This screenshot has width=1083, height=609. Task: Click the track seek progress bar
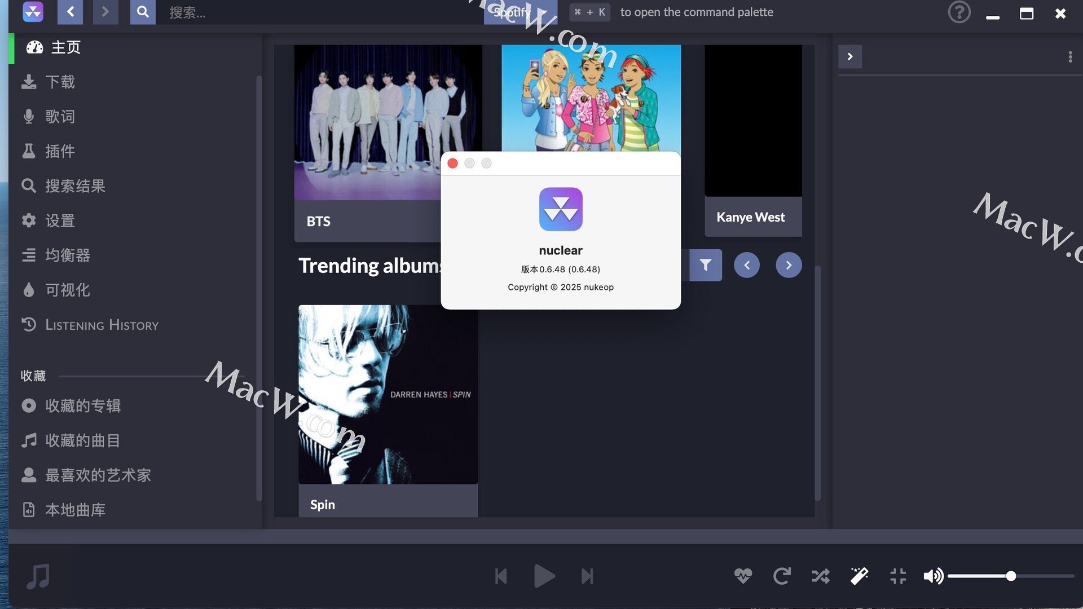point(545,536)
